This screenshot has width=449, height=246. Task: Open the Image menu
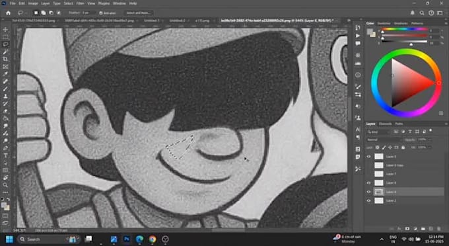[33, 3]
